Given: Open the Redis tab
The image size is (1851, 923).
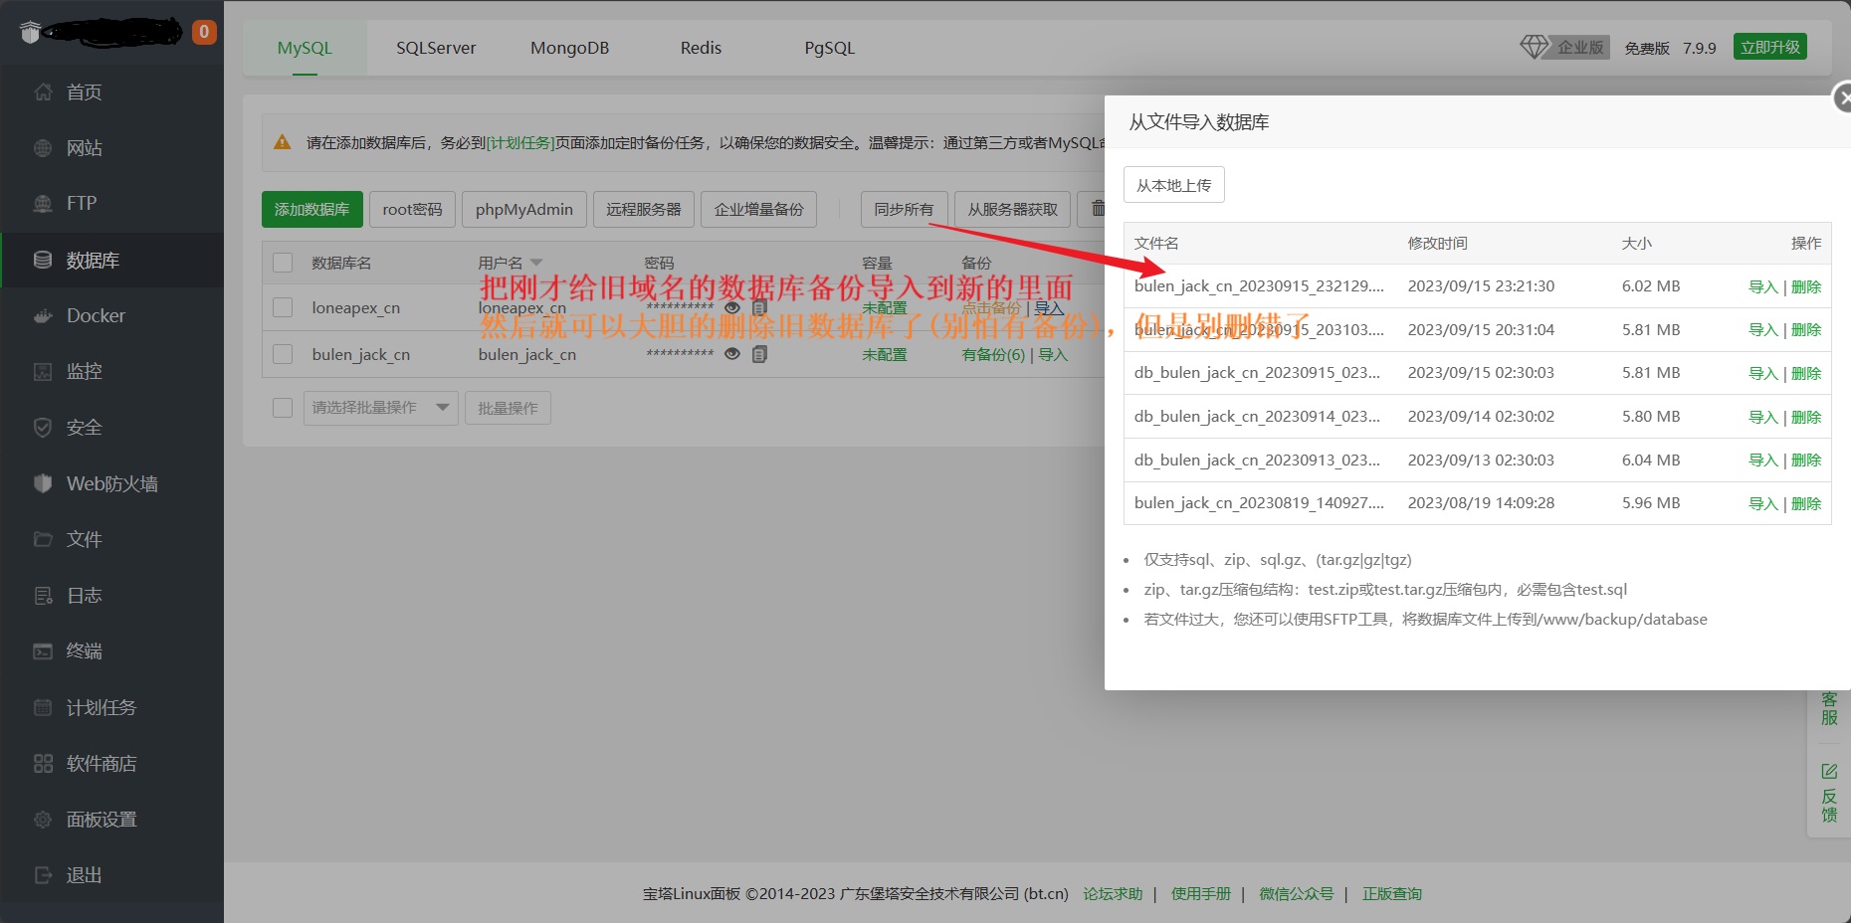Looking at the screenshot, I should click(701, 48).
